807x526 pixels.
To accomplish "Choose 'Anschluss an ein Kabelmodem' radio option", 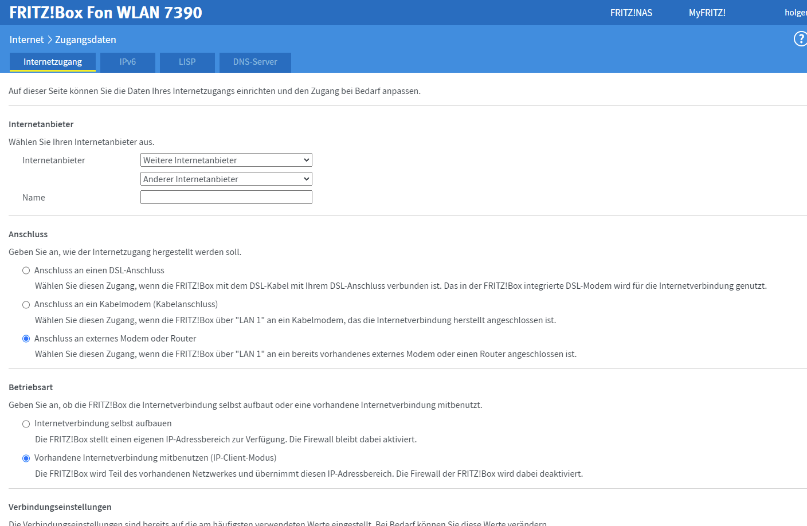I will click(x=26, y=305).
